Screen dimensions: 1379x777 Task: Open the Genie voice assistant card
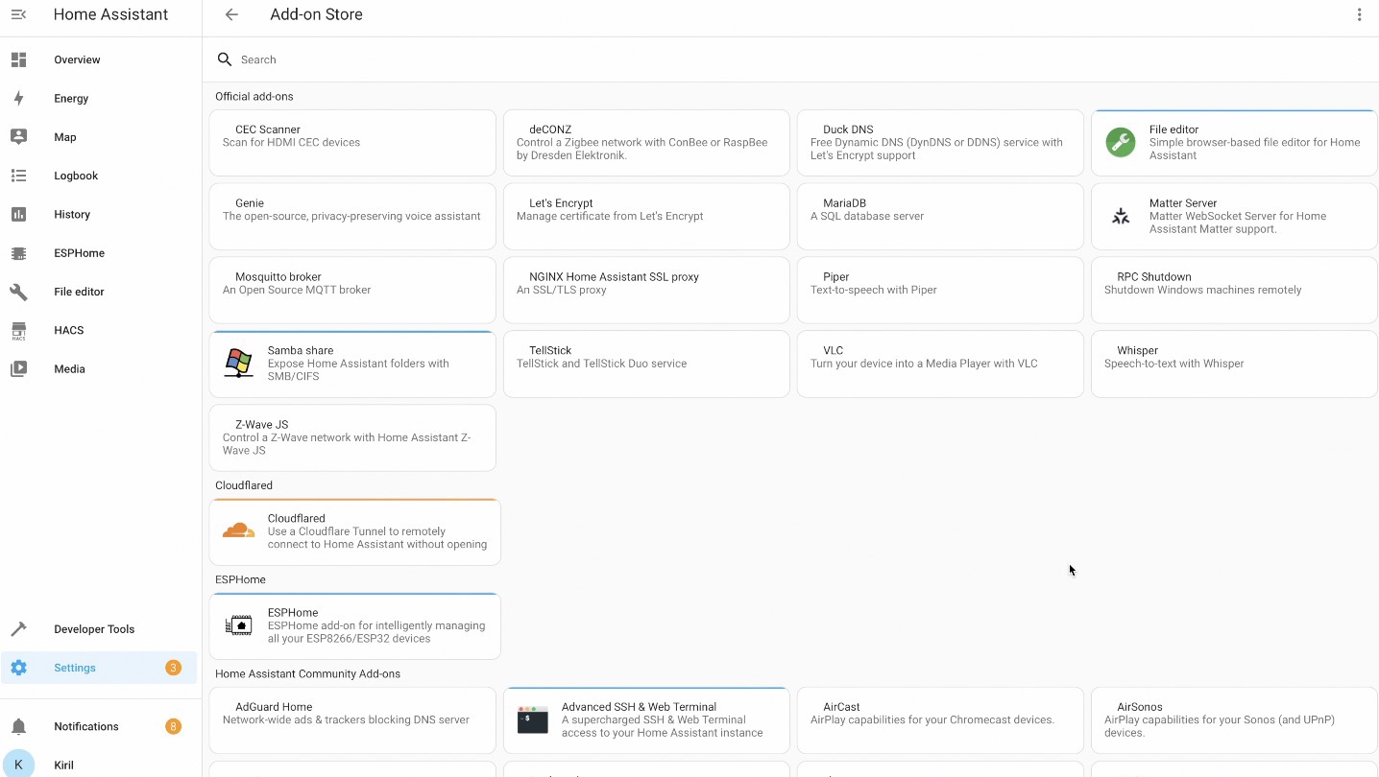pyautogui.click(x=352, y=217)
